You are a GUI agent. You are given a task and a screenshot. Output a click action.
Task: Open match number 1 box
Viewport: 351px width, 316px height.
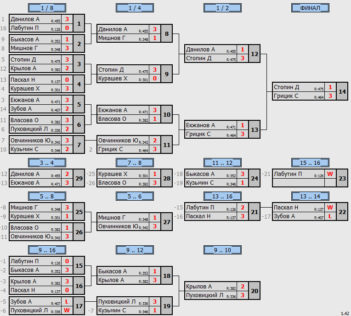coord(79,23)
